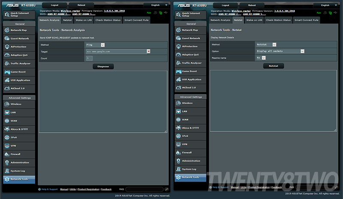Screen dimensions: 343x199
Task: Open WAN globe icon in left window
Action: coord(7,121)
